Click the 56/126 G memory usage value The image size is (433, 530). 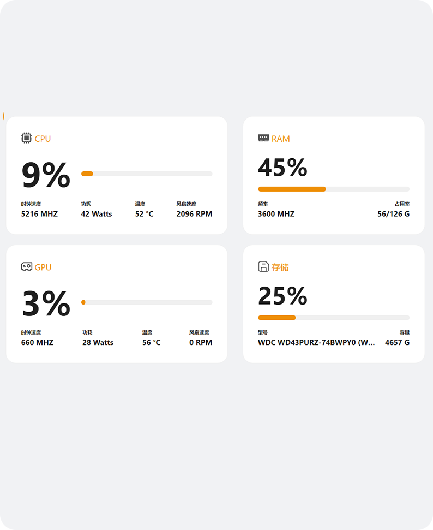click(x=394, y=214)
